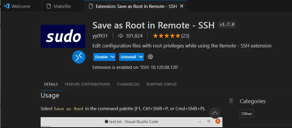Switch to the CHANGELOG tab
292x128 pixels.
[128, 84]
